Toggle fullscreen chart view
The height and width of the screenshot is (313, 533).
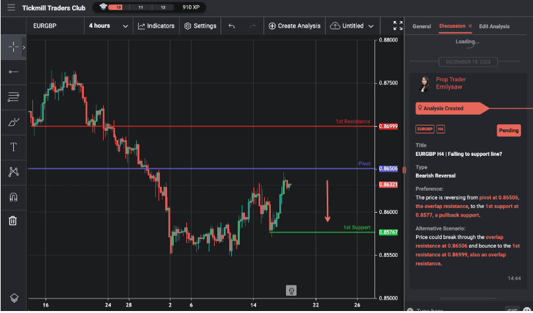[x=398, y=26]
